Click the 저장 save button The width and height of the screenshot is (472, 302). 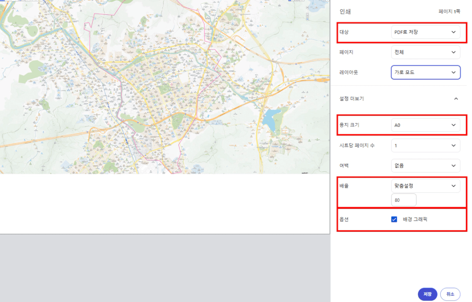(427, 294)
